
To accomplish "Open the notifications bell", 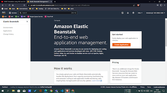I will [128, 13].
